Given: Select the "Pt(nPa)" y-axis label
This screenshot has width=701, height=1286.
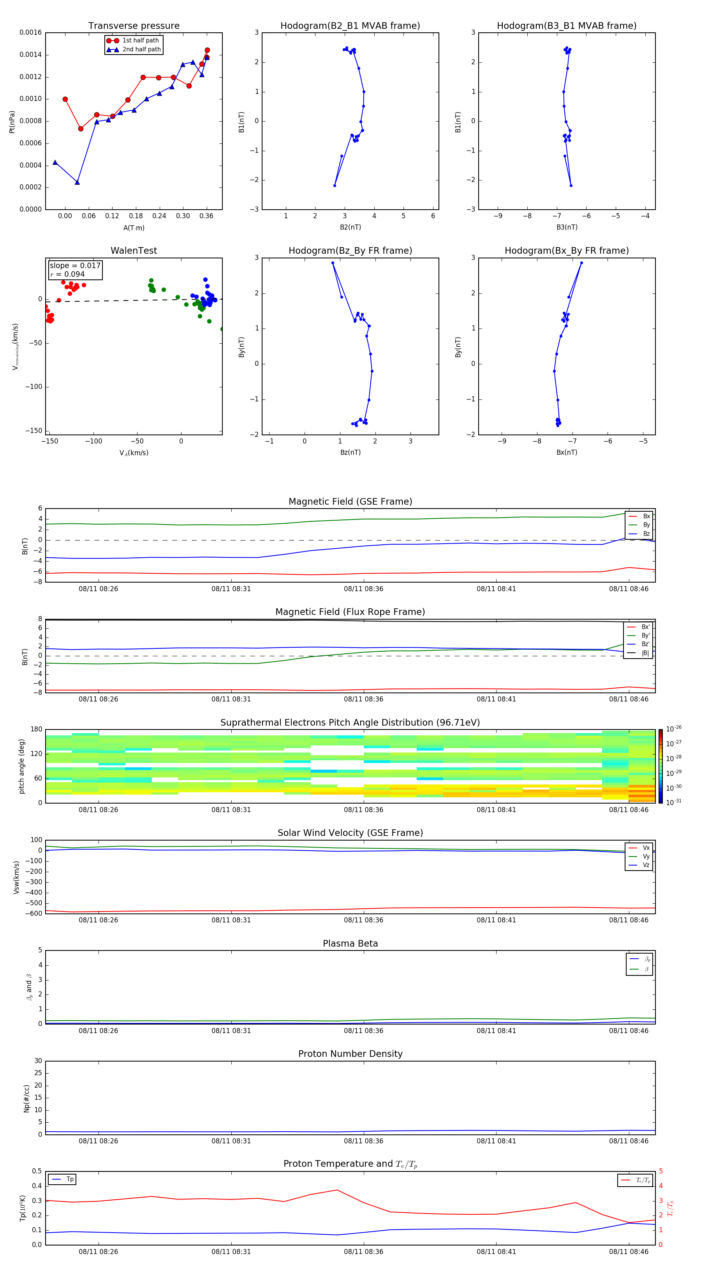Looking at the screenshot, I should (12, 122).
